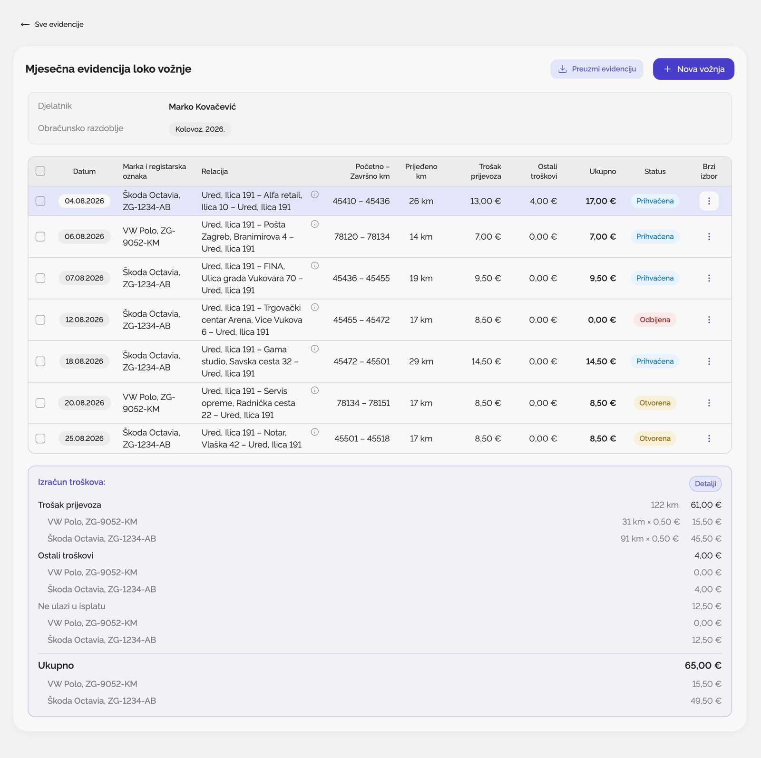Show info for the Alfa retail route
Screen dimensions: 761x758
pos(315,194)
